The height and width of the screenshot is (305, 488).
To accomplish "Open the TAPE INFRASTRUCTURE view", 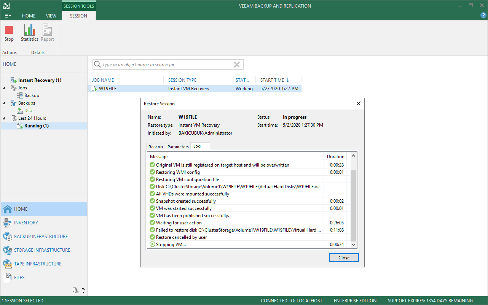I will tap(44, 264).
